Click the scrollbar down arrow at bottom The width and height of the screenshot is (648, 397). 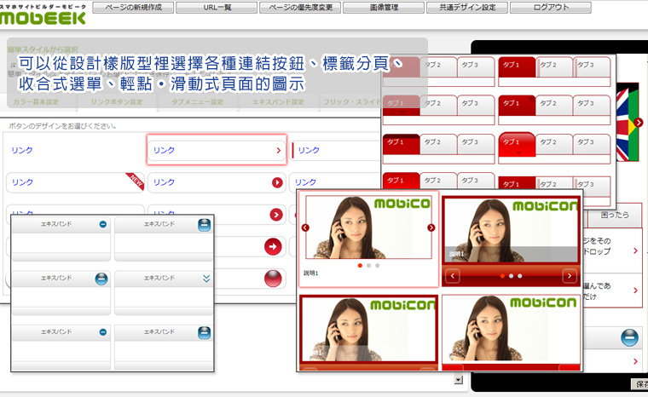tap(459, 380)
